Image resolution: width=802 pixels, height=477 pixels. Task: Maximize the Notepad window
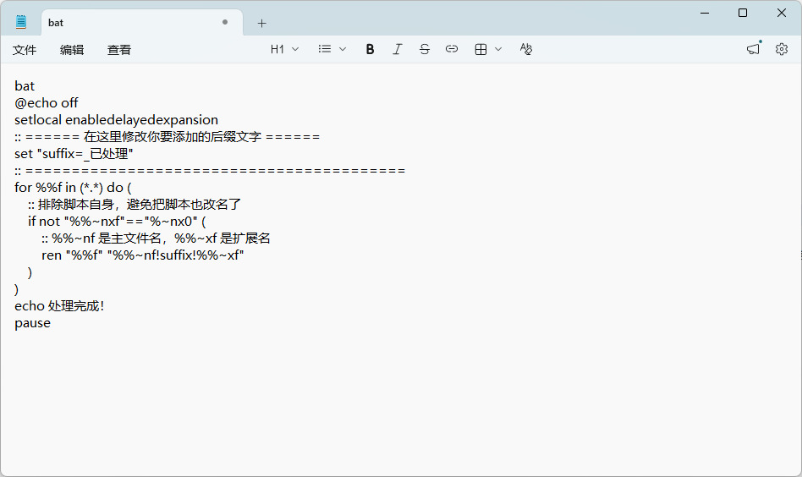coord(743,13)
